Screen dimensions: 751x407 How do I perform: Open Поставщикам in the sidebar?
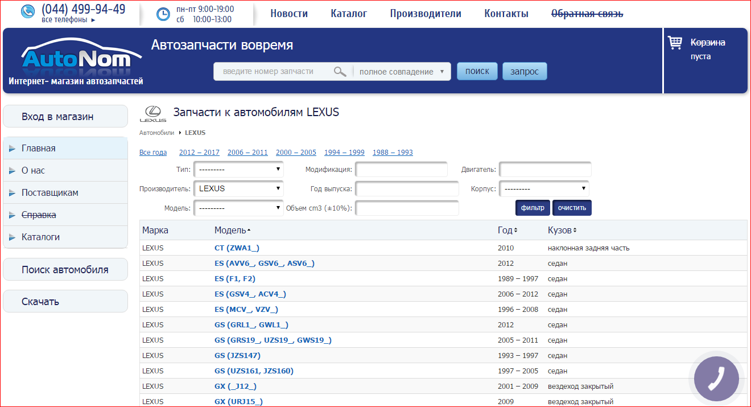point(65,192)
